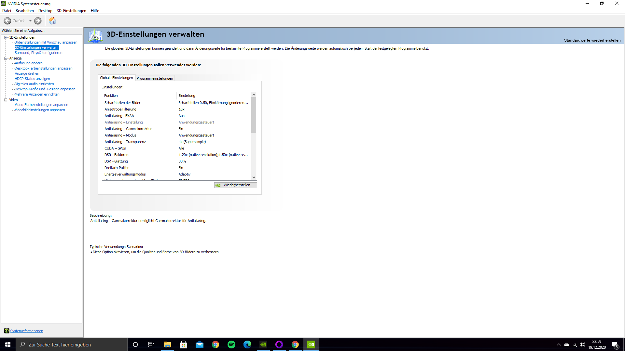Viewport: 625px width, 351px height.
Task: Collapse the 3D-Einstellungen tree node
Action: pos(6,37)
